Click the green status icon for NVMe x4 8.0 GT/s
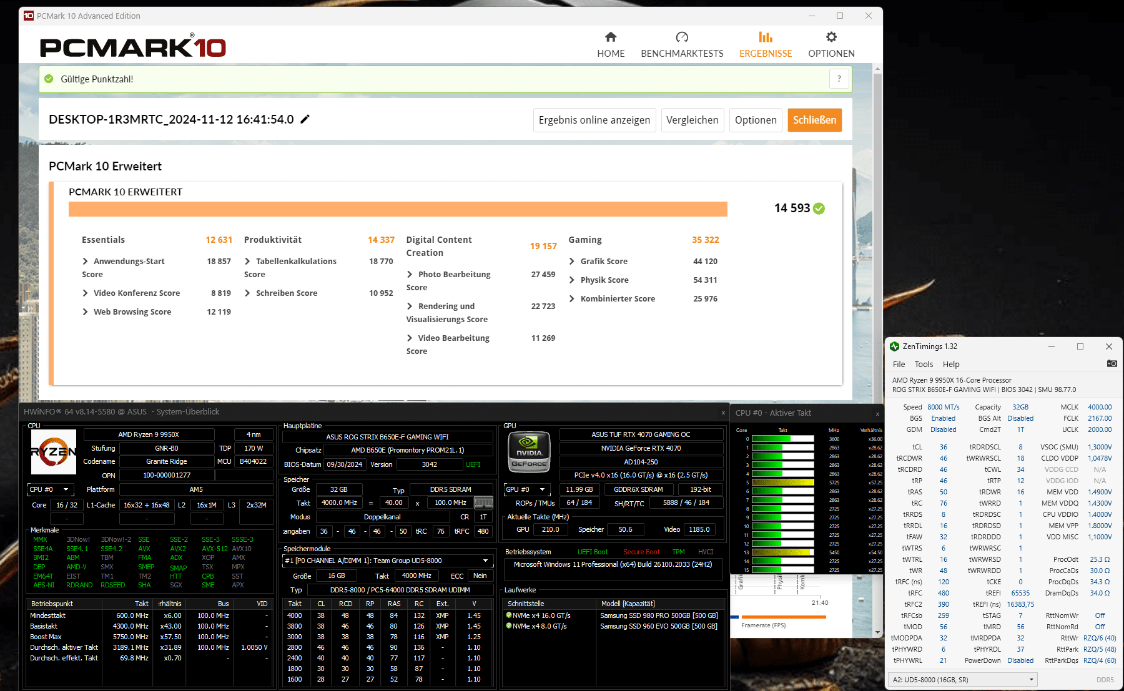 tap(509, 626)
